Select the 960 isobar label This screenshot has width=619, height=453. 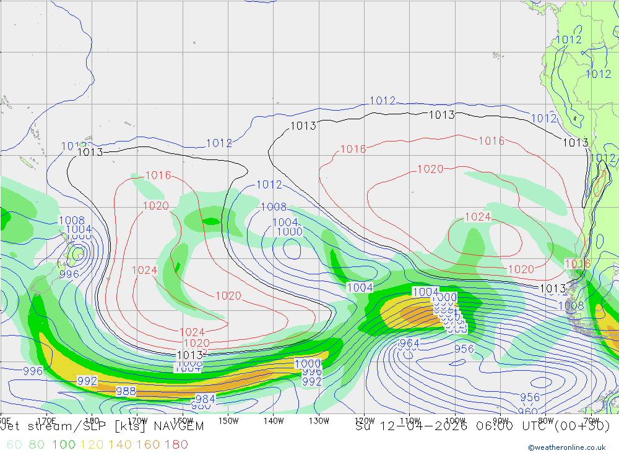[528, 411]
